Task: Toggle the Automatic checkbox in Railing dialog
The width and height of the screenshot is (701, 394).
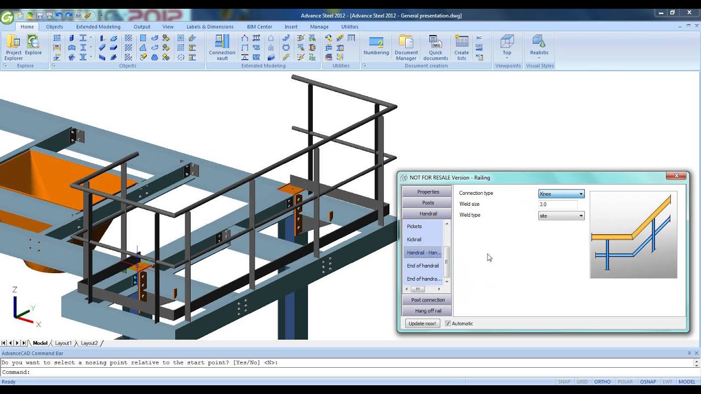Action: point(447,323)
